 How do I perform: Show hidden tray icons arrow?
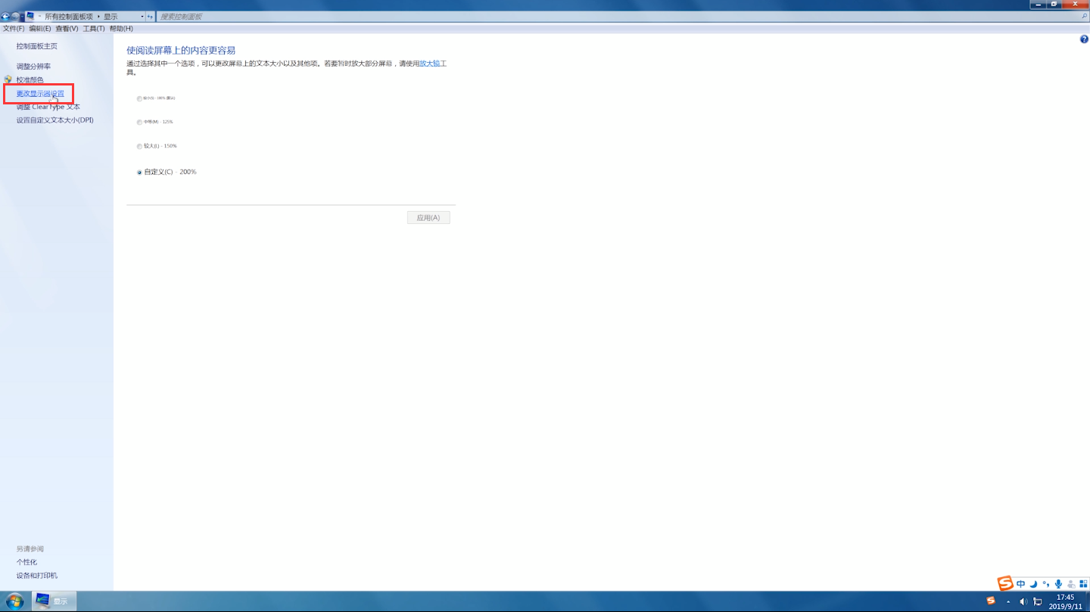pos(1008,602)
